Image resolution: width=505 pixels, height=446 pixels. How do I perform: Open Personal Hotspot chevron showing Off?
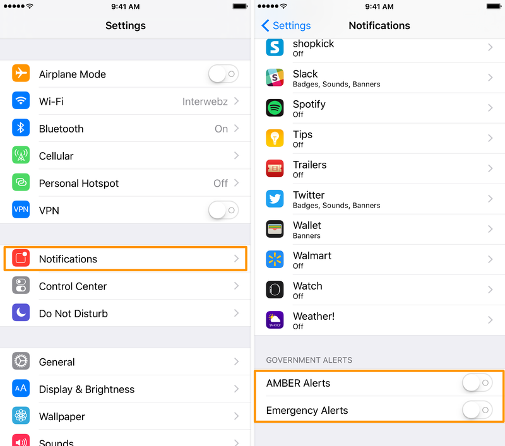pos(236,183)
